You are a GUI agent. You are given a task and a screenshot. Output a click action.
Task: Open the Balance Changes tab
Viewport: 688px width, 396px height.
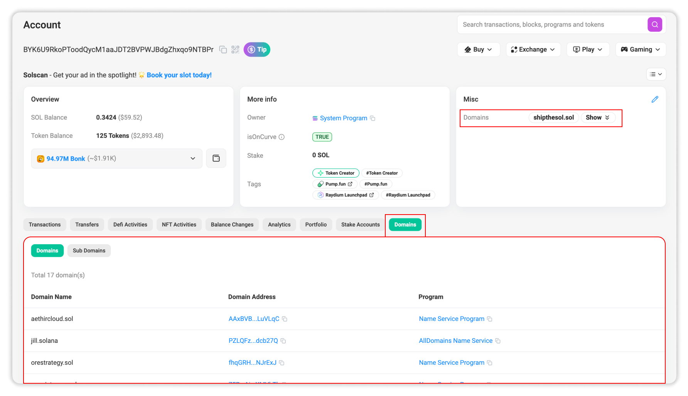pyautogui.click(x=232, y=225)
